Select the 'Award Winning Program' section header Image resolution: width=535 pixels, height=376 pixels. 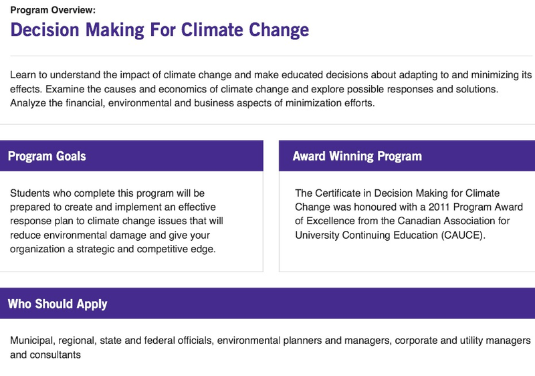[x=357, y=157]
